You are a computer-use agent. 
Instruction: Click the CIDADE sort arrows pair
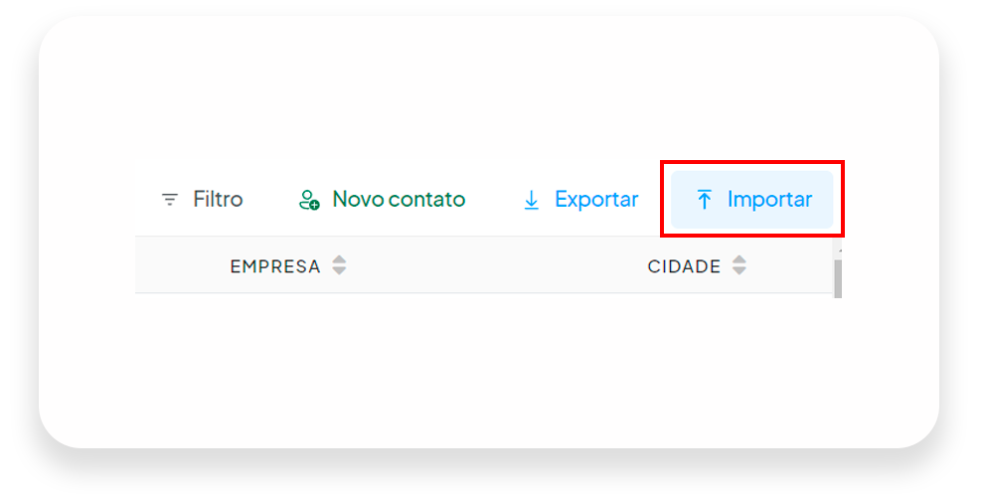[x=739, y=265]
